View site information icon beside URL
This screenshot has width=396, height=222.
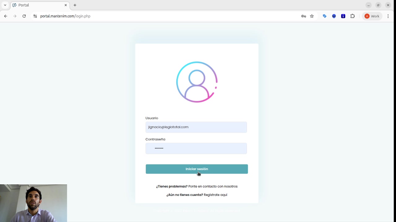[x=35, y=16]
